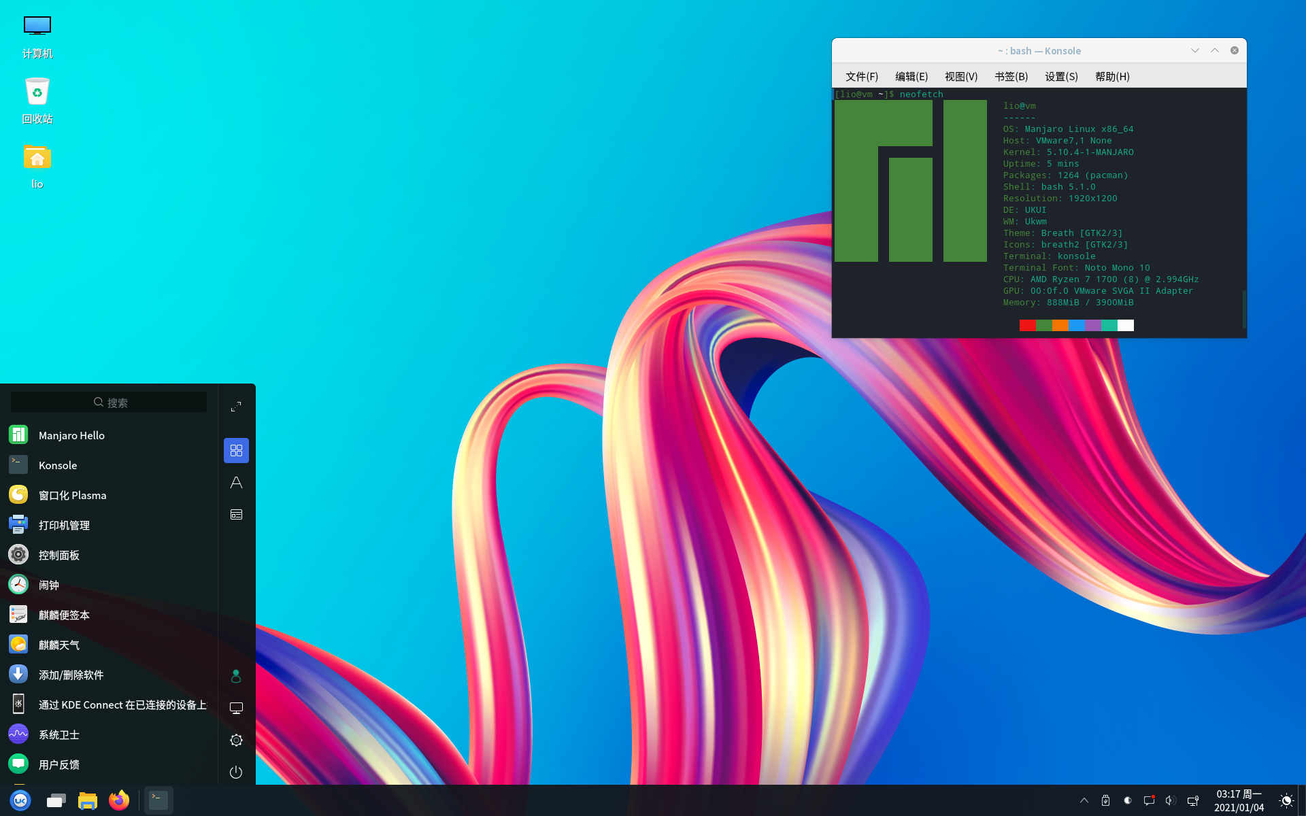
Task: Open 打印机管理 printer management
Action: click(63, 525)
